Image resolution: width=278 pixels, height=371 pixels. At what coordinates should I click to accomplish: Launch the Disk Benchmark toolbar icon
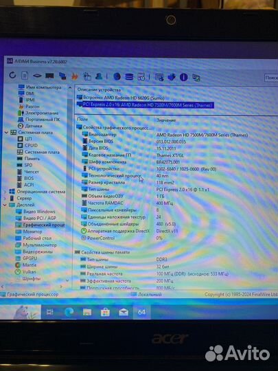pos(37,76)
